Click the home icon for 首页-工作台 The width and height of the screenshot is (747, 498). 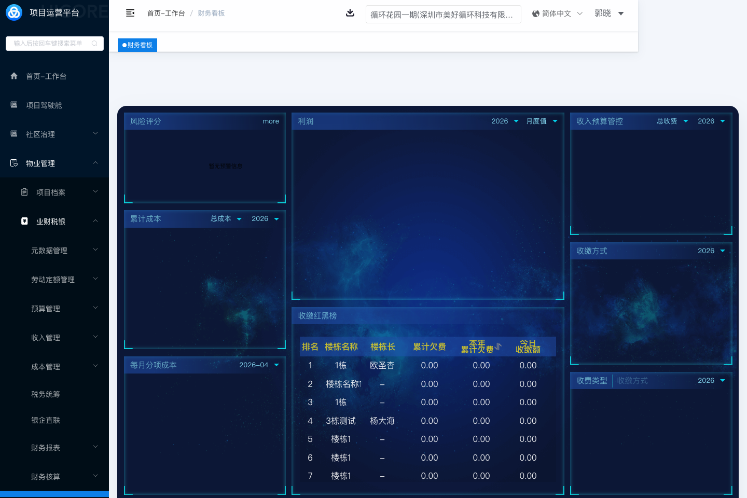tap(14, 76)
